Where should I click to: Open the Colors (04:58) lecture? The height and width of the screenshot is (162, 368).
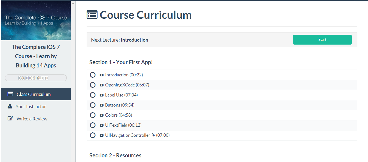118,115
